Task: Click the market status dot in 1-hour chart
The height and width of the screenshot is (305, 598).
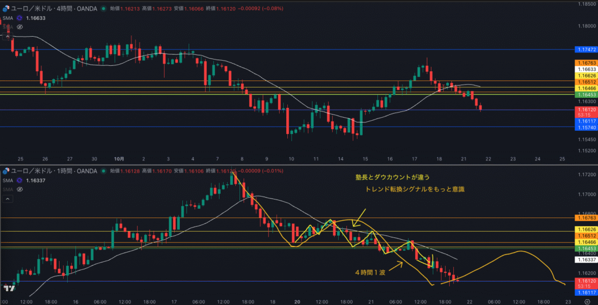Action: (104, 171)
